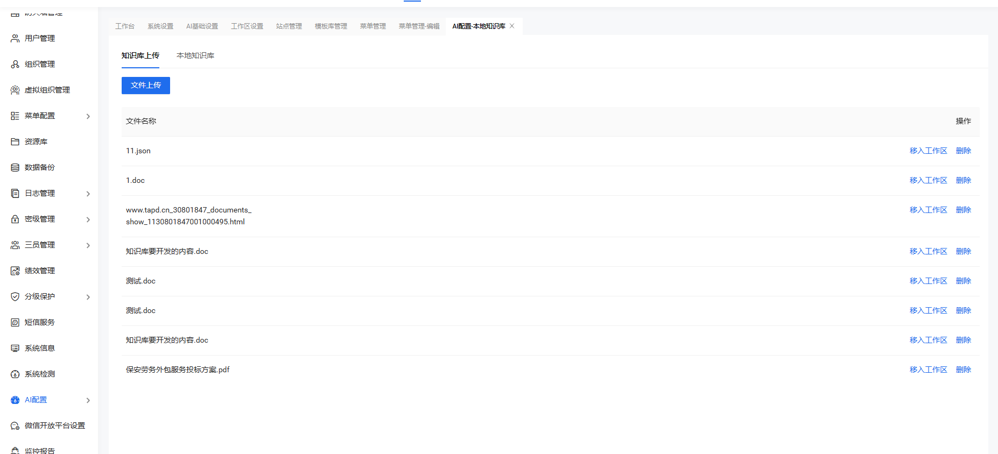998x454 pixels.
Task: Click the 绩效管理 icon in sidebar
Action: click(x=15, y=271)
